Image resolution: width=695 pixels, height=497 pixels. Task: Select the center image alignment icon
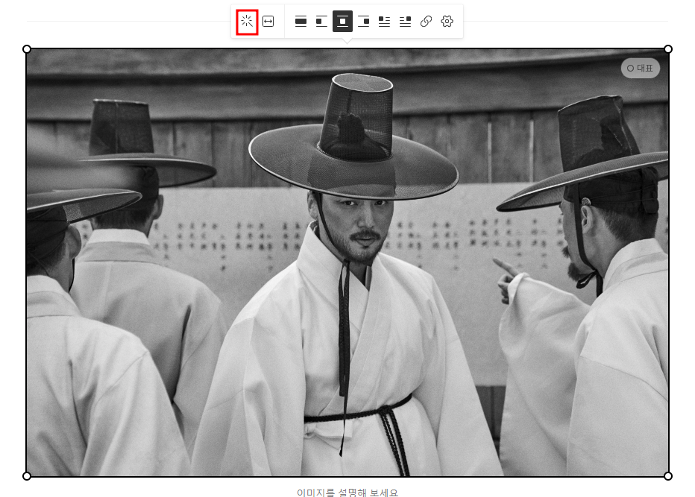[342, 22]
